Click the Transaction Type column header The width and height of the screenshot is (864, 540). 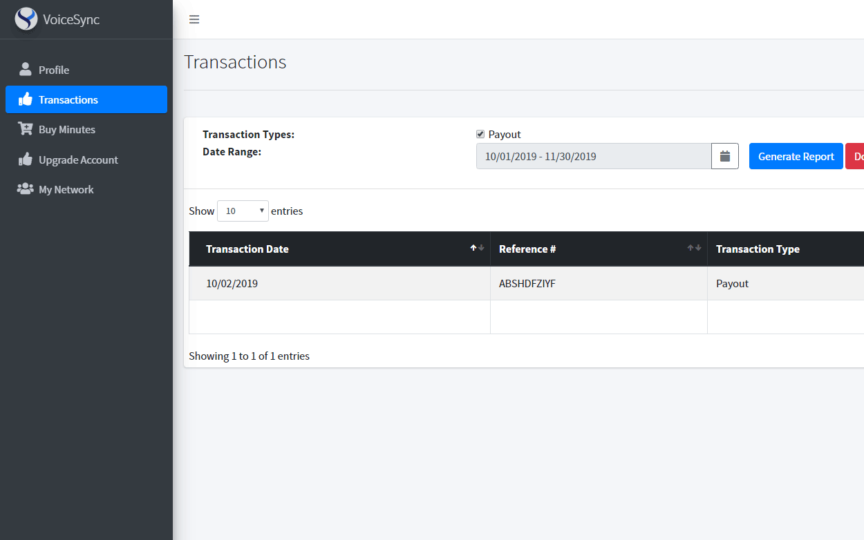pos(785,249)
